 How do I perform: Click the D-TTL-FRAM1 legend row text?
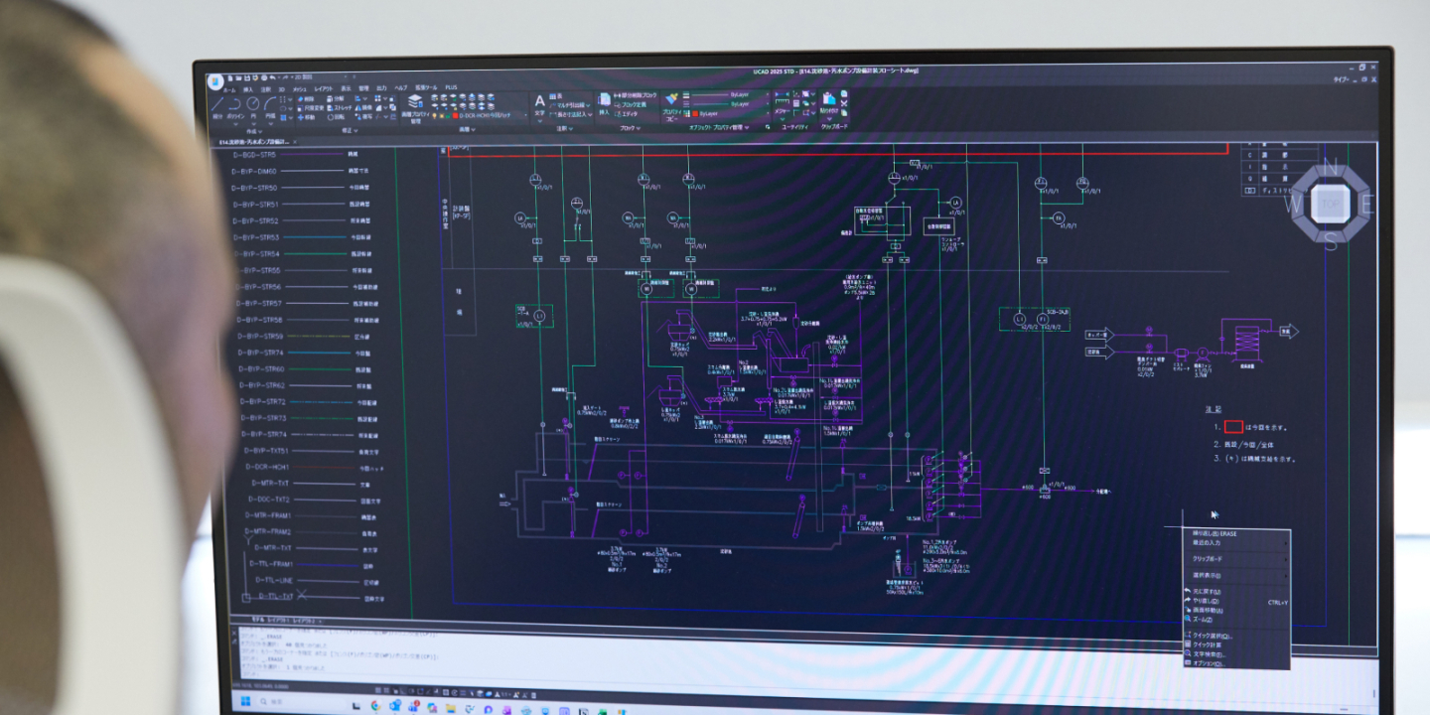[x=270, y=564]
